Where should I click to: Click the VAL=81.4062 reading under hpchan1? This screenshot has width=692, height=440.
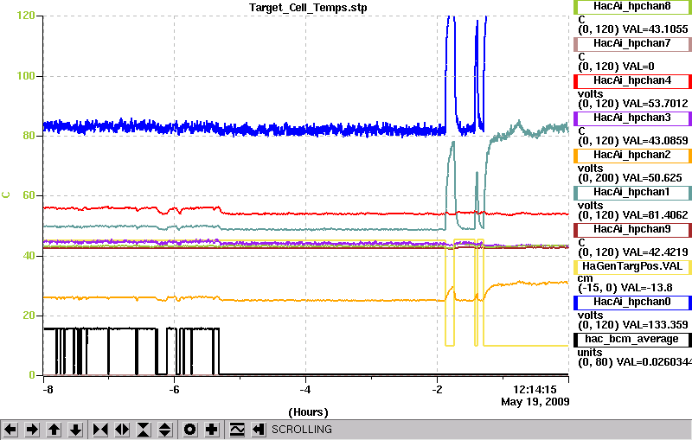[x=655, y=215]
